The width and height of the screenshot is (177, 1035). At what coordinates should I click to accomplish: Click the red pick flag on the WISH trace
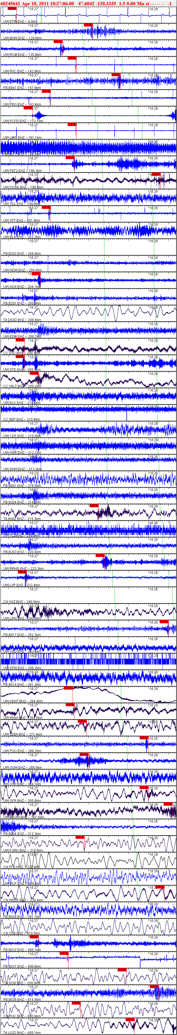pos(70,704)
